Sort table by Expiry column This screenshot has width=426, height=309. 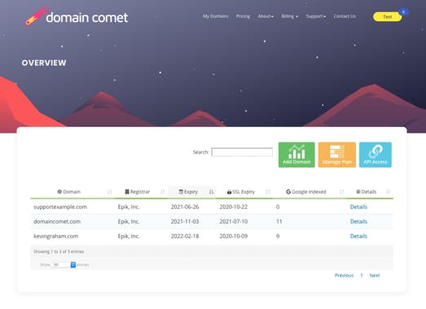pos(192,192)
